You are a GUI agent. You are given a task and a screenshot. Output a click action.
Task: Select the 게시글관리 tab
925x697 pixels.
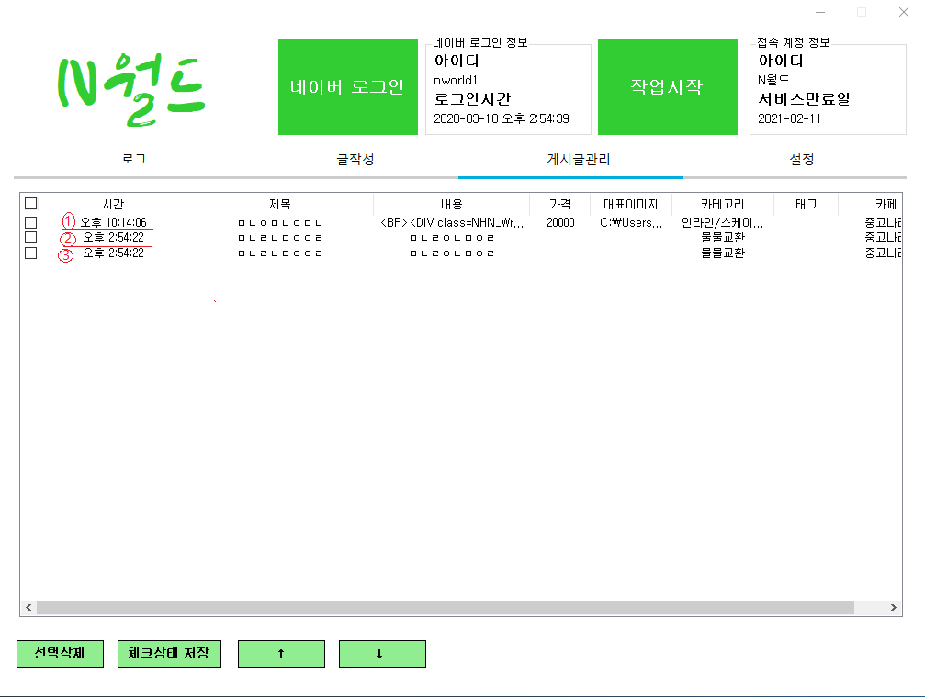click(x=578, y=159)
